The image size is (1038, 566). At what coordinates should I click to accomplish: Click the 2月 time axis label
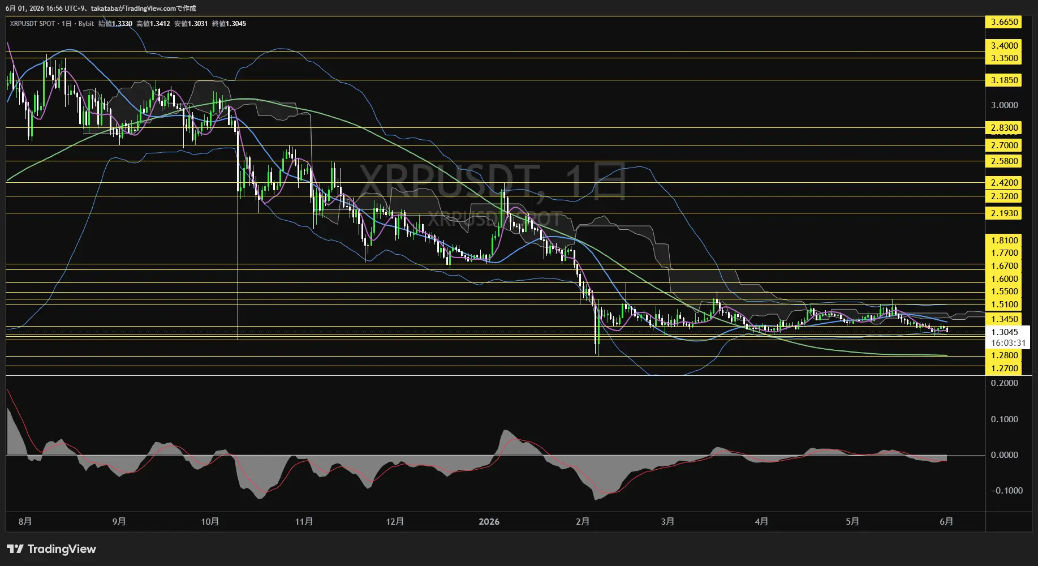(x=583, y=521)
